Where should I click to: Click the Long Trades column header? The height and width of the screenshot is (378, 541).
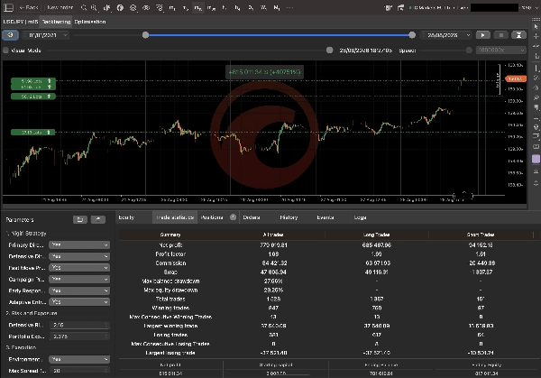pos(376,235)
